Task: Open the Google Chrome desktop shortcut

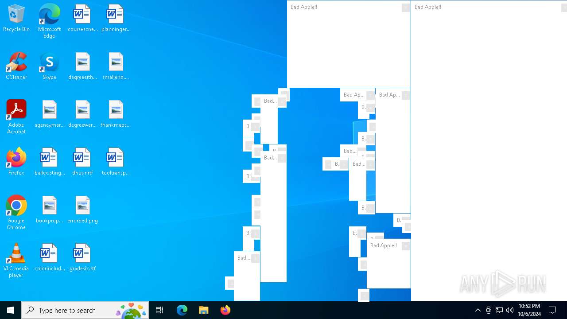Action: pyautogui.click(x=16, y=213)
